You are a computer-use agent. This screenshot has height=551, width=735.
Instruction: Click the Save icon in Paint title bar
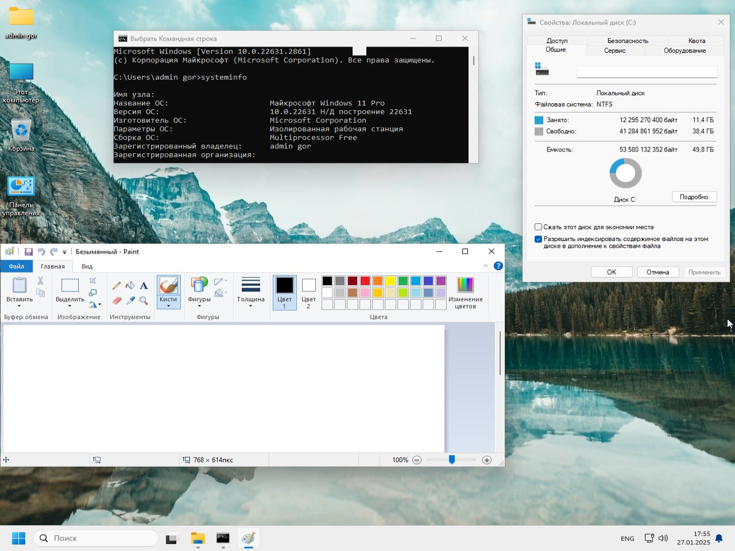28,251
